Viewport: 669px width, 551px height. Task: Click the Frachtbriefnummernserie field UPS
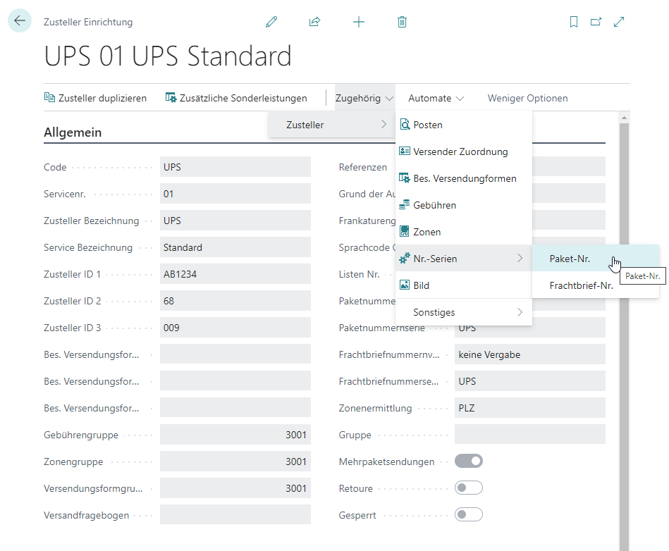pos(530,381)
